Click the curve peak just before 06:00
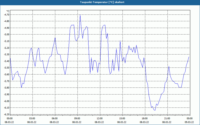Viewport: 200px width, 125px height. point(55,38)
